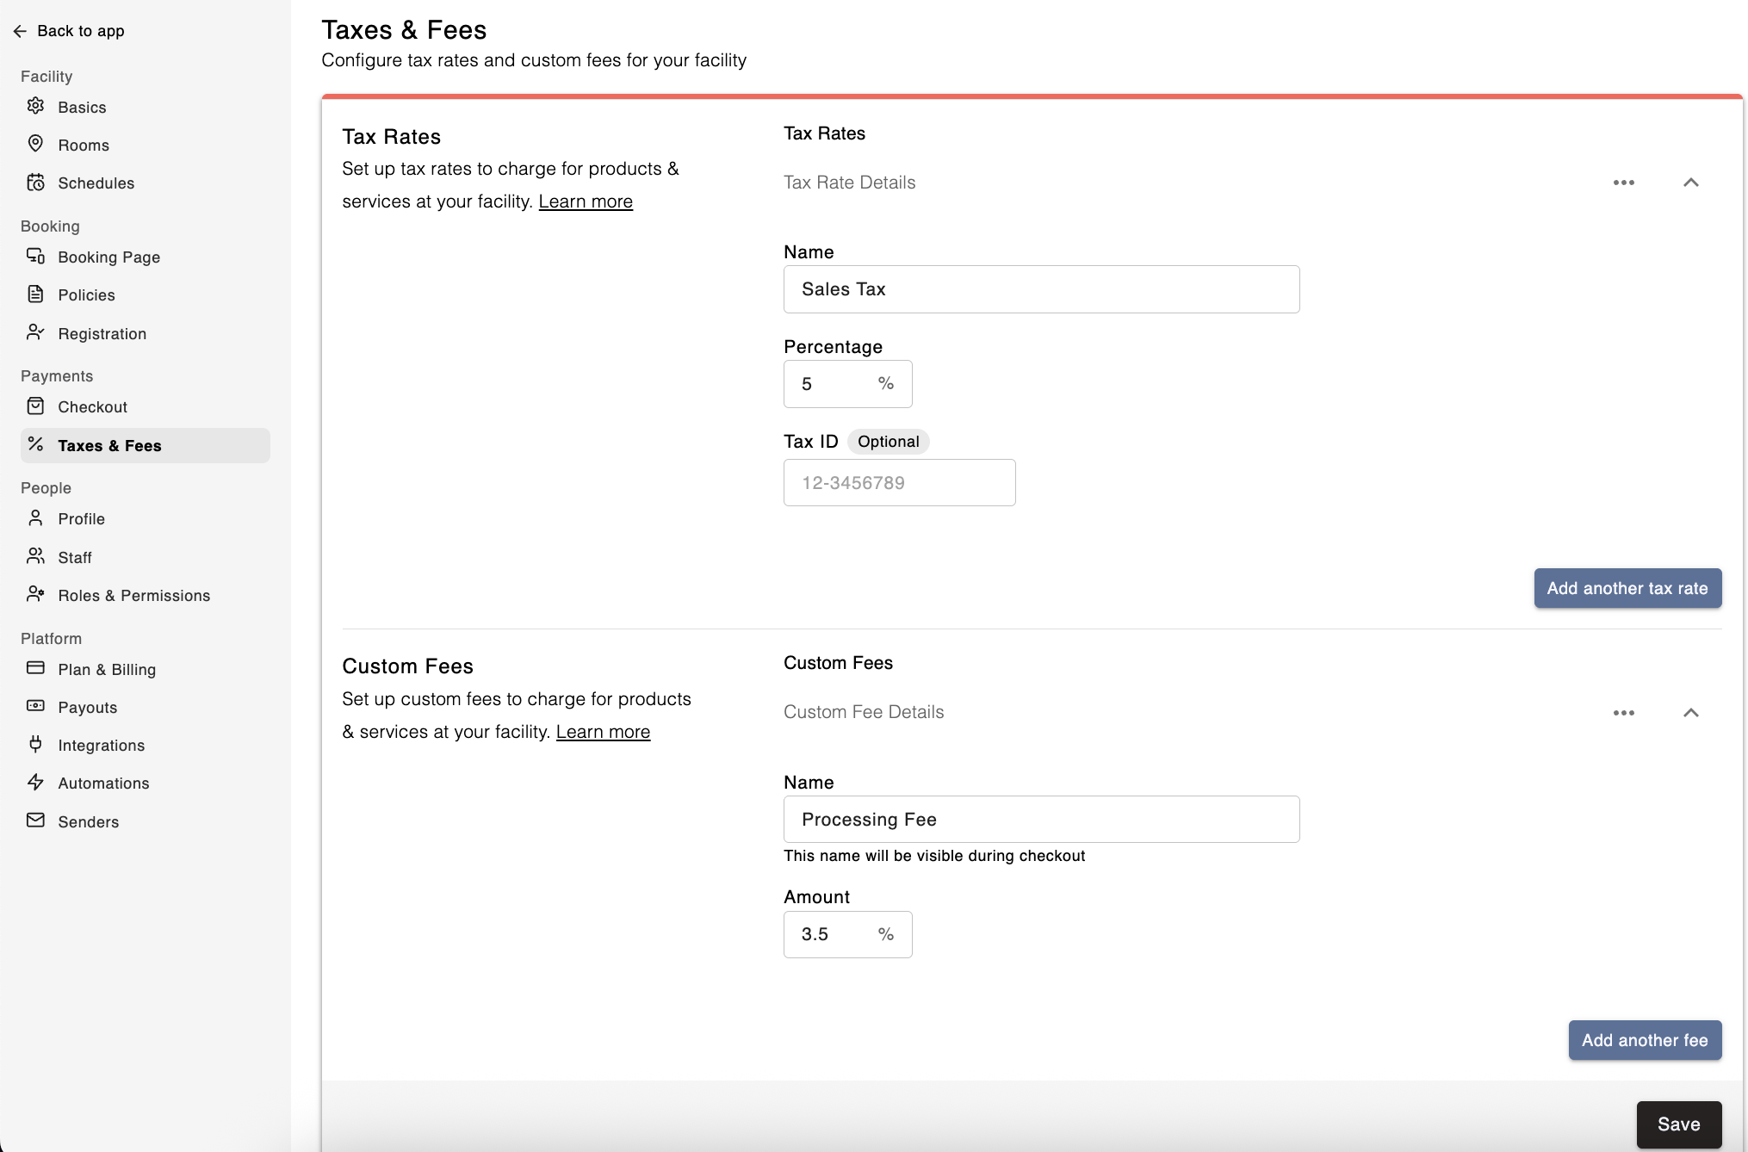Collapse the Custom Fee Details section

click(1690, 713)
